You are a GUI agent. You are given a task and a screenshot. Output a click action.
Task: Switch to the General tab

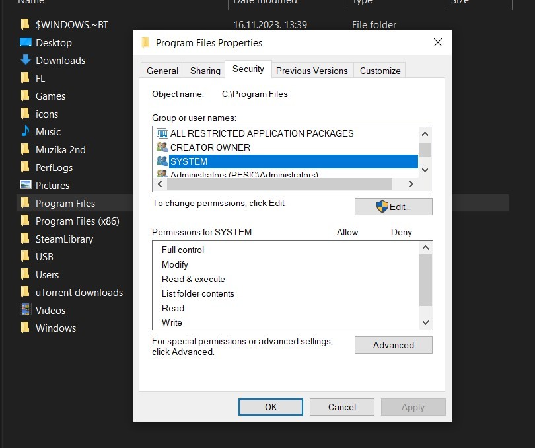162,71
